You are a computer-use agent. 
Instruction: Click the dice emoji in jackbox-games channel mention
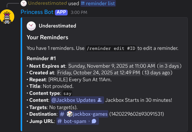click(69, 114)
